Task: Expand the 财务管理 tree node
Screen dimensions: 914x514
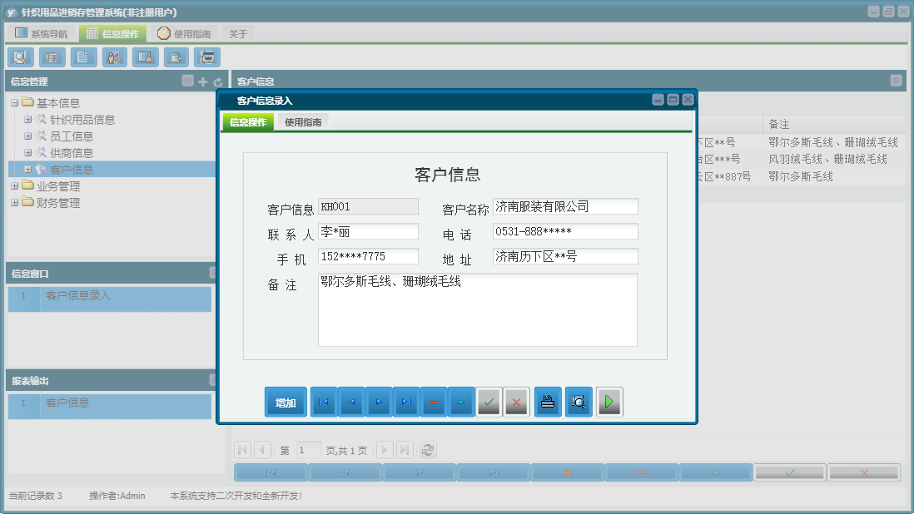Action: pyautogui.click(x=15, y=203)
